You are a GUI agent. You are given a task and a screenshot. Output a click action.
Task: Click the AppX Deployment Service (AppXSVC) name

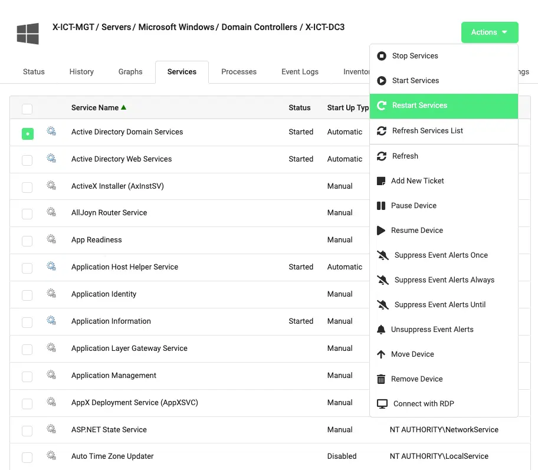[x=134, y=402]
